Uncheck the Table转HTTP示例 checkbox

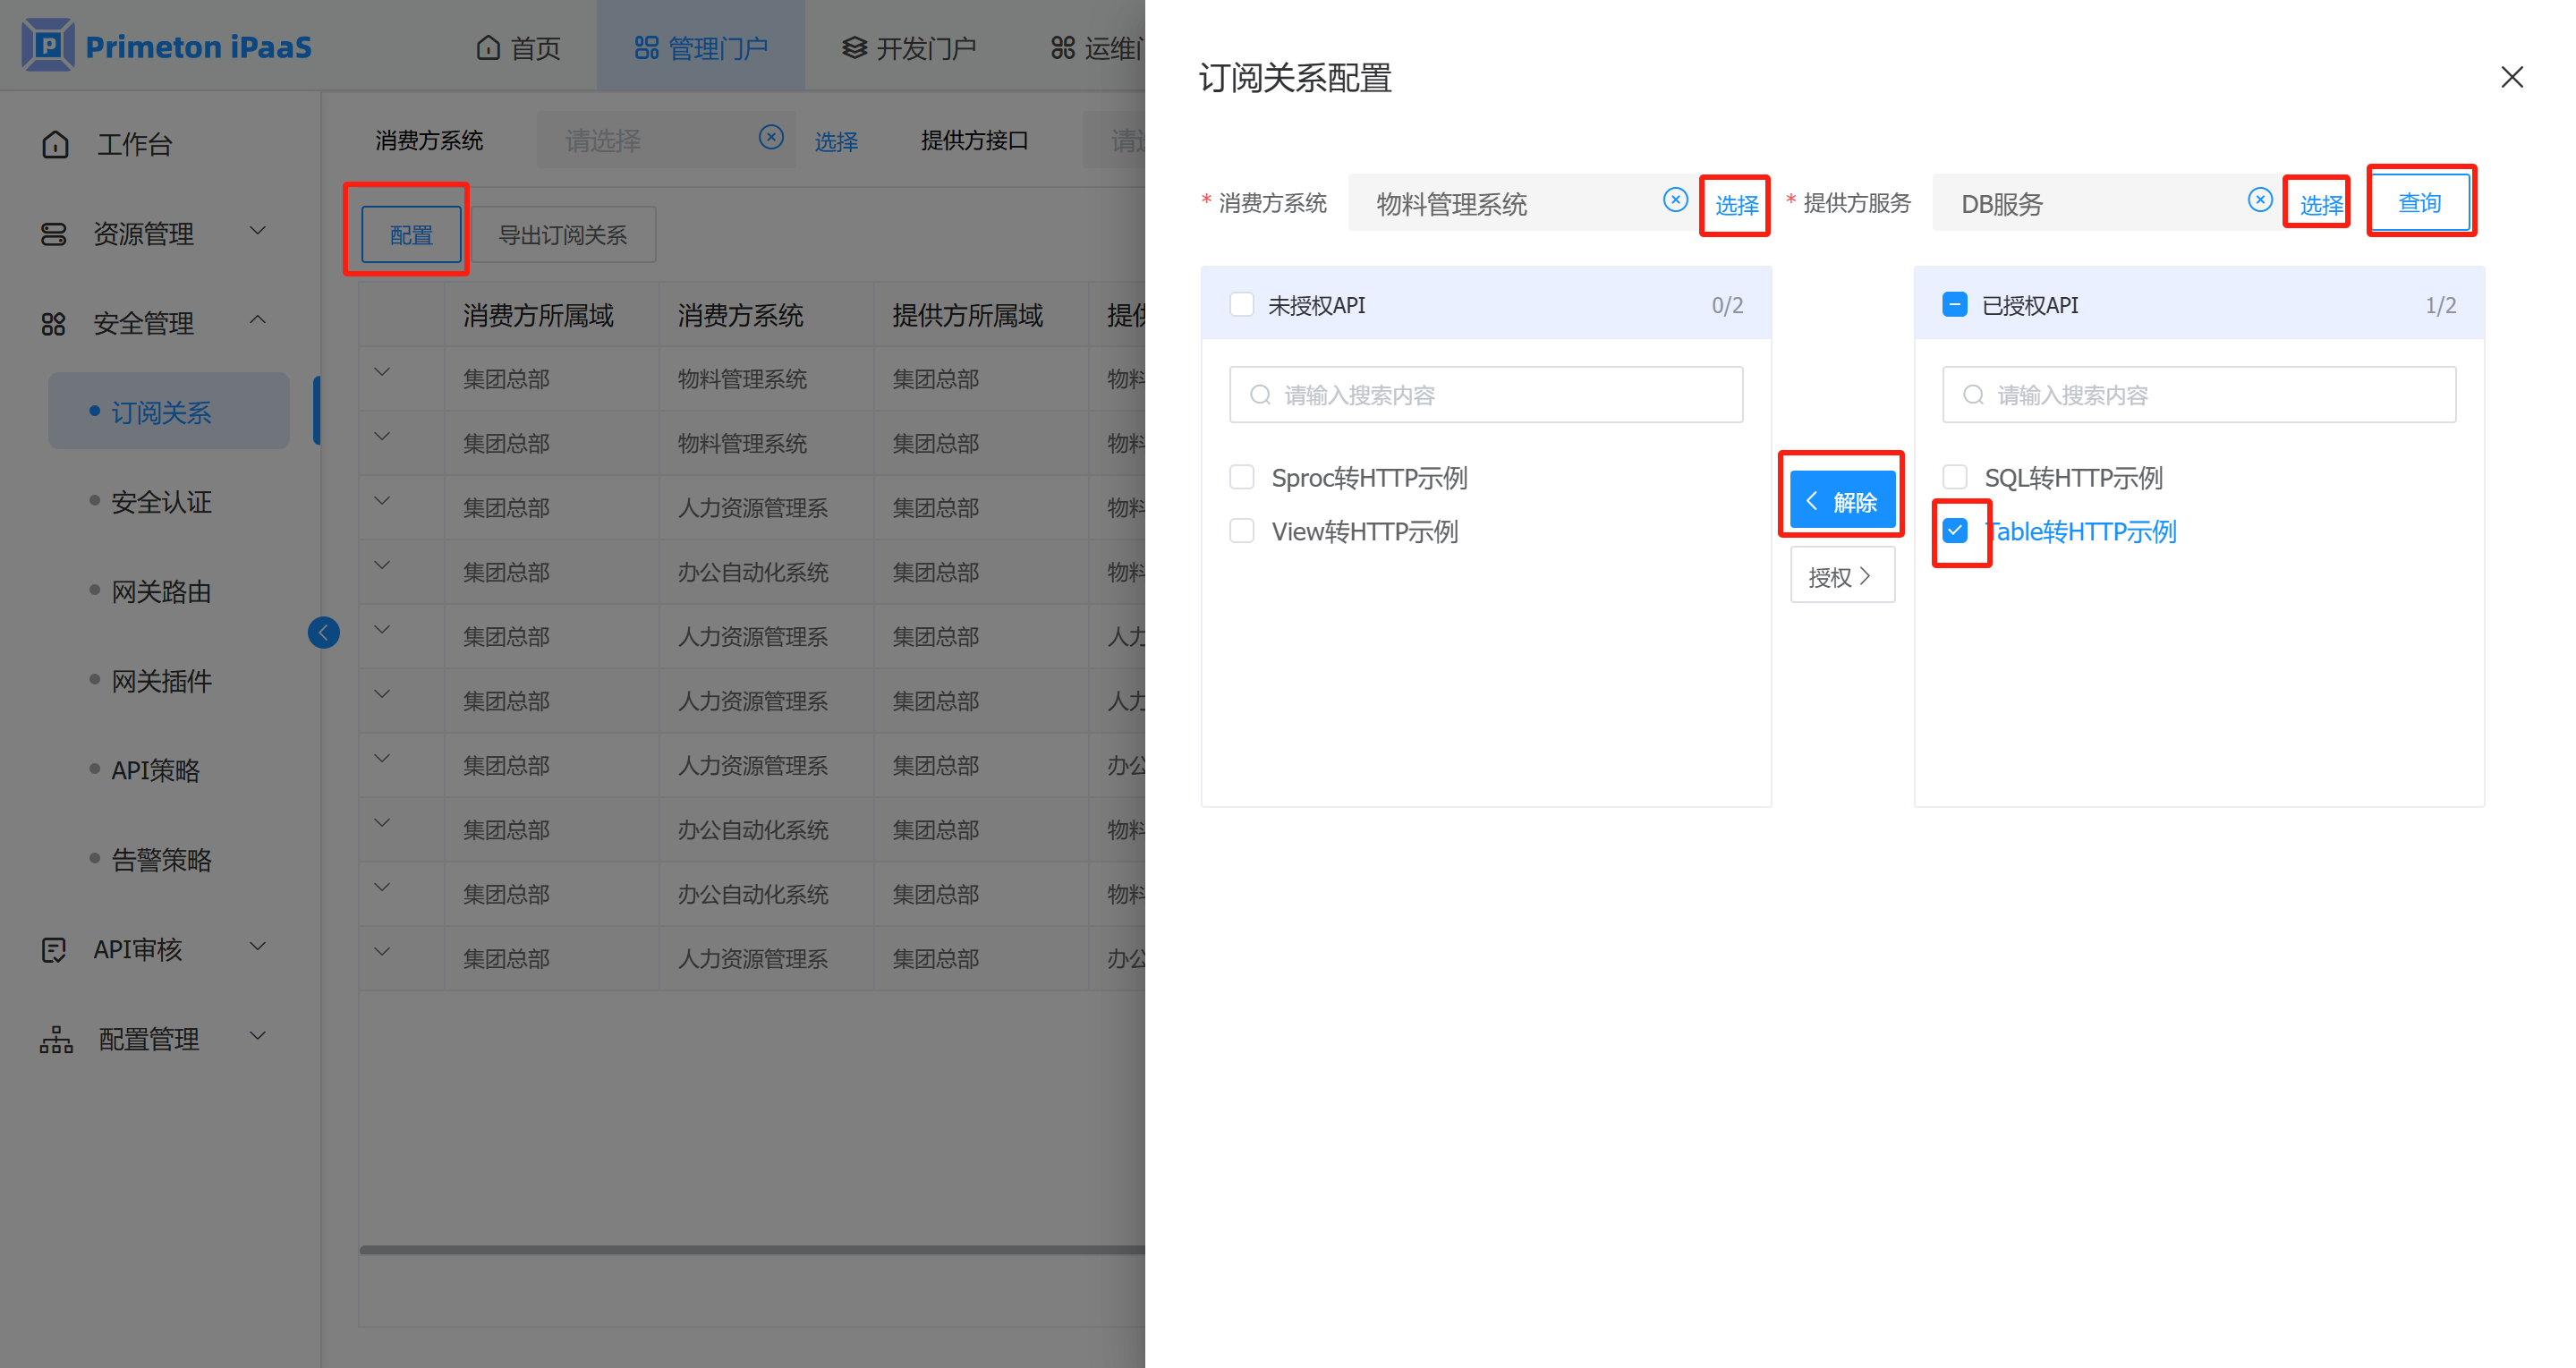[1955, 530]
